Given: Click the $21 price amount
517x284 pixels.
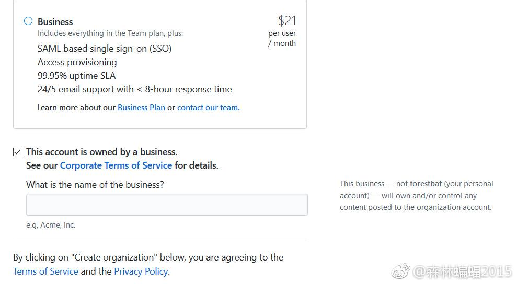Looking at the screenshot, I should pyautogui.click(x=287, y=21).
